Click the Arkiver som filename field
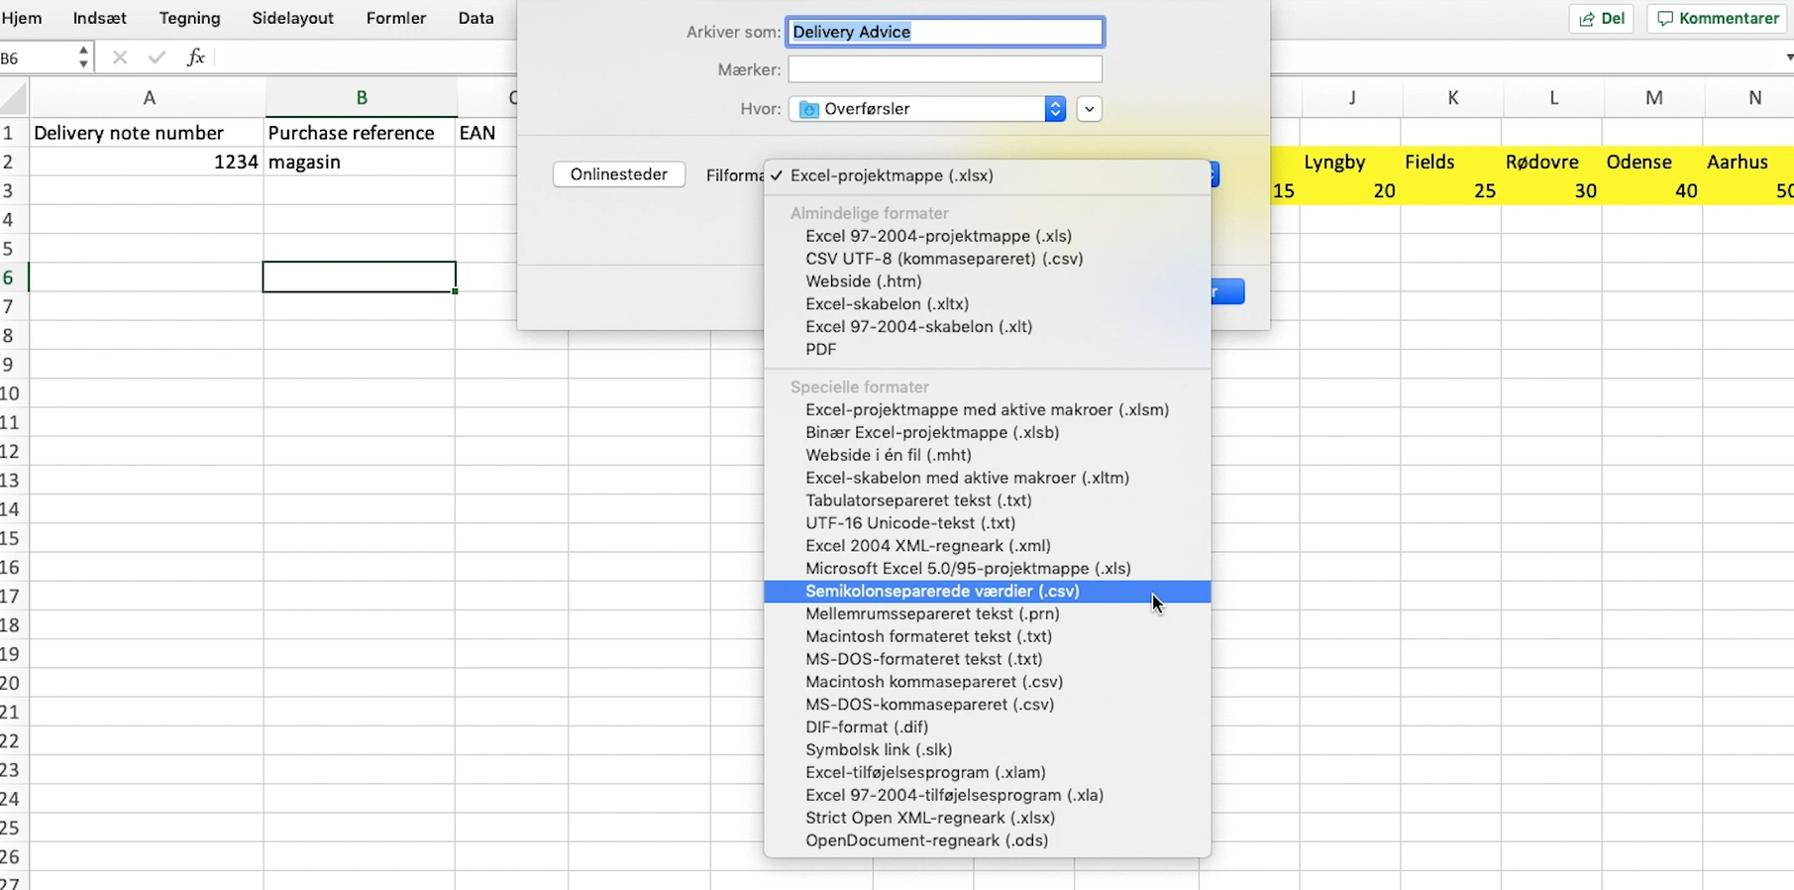1794x890 pixels. click(944, 32)
